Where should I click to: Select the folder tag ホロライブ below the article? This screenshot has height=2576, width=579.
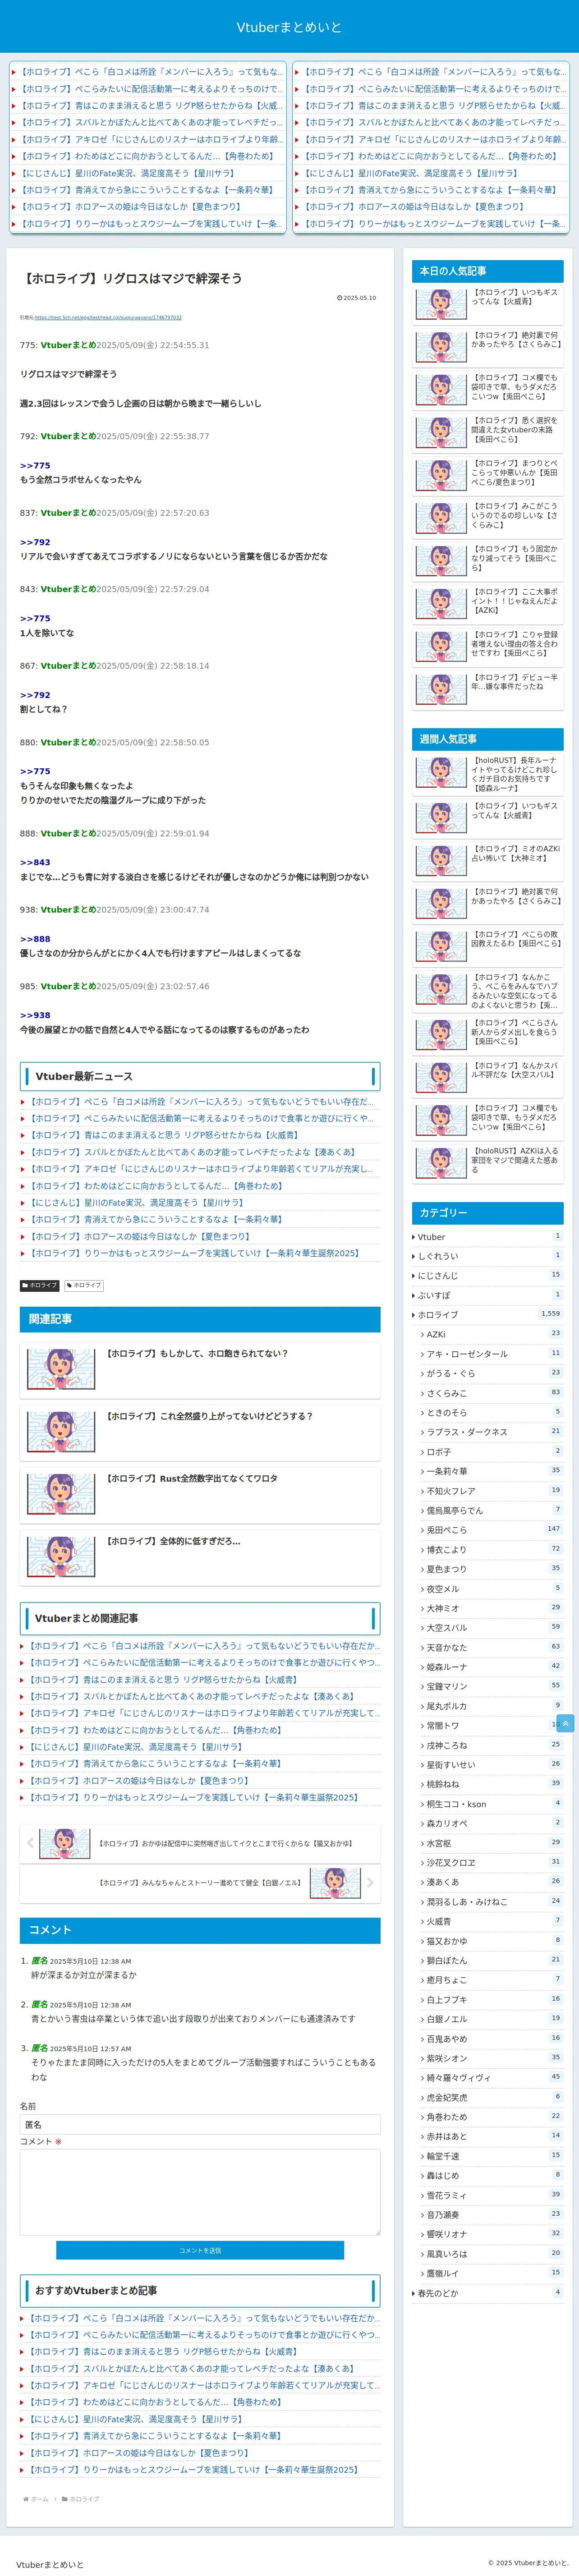pos(40,1285)
